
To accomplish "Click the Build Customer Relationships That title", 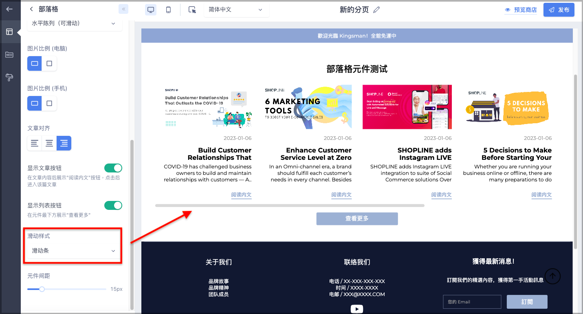I will tap(220, 154).
